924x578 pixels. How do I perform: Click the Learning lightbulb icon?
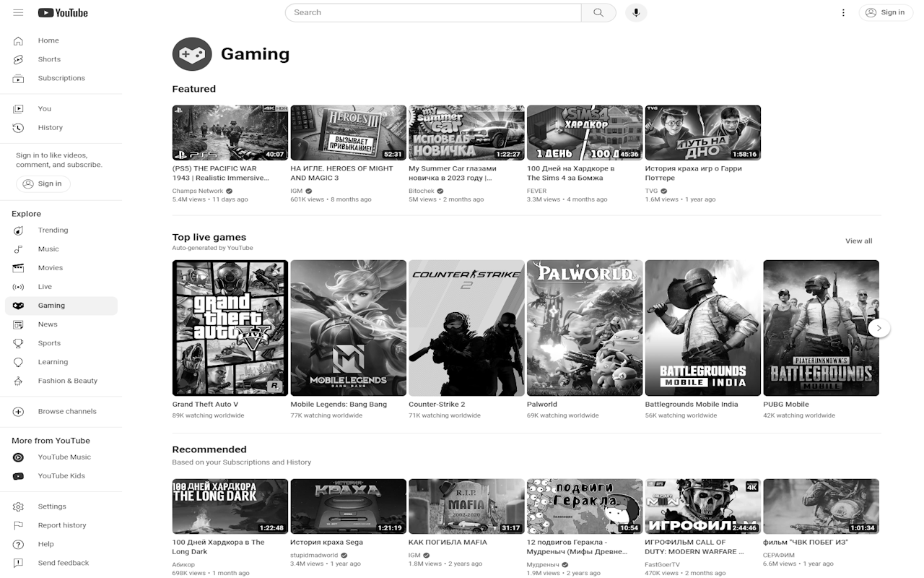click(x=19, y=362)
